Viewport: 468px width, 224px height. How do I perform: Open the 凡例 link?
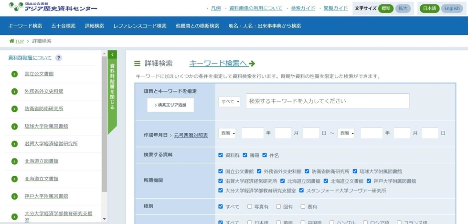(x=216, y=9)
